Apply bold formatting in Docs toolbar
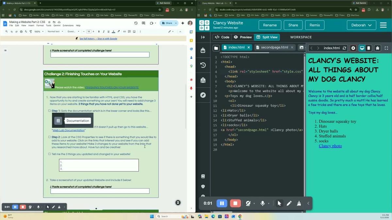 point(99,32)
